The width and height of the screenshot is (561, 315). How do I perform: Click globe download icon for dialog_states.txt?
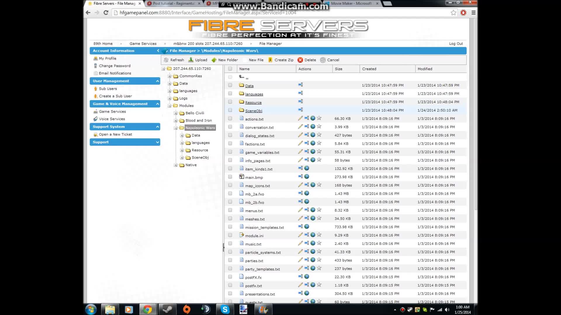click(313, 135)
